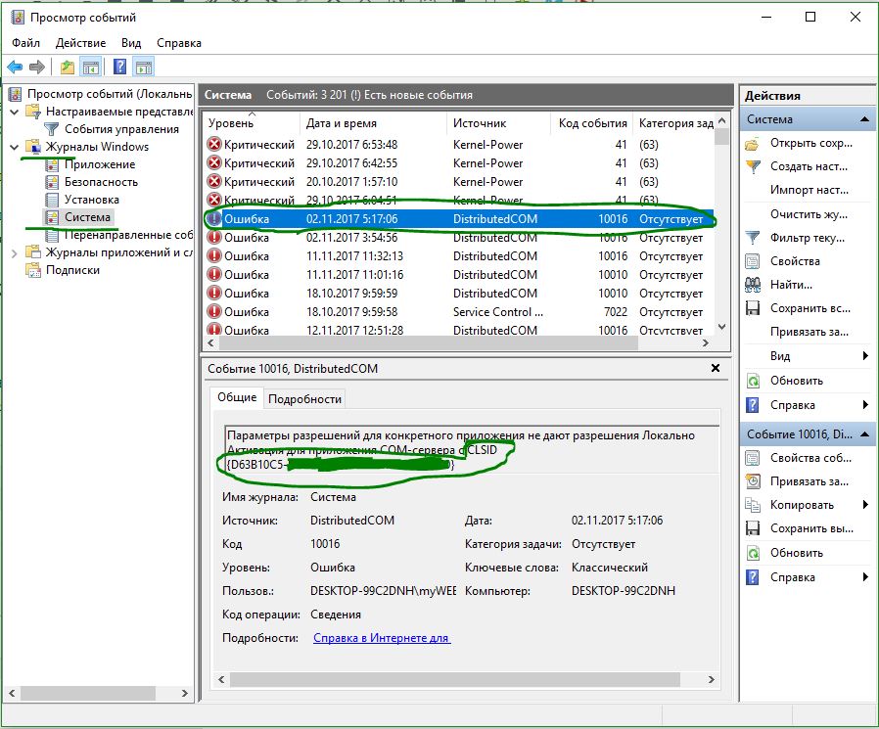879x729 pixels.
Task: Select the Service Control event row 7022
Action: coord(459,312)
